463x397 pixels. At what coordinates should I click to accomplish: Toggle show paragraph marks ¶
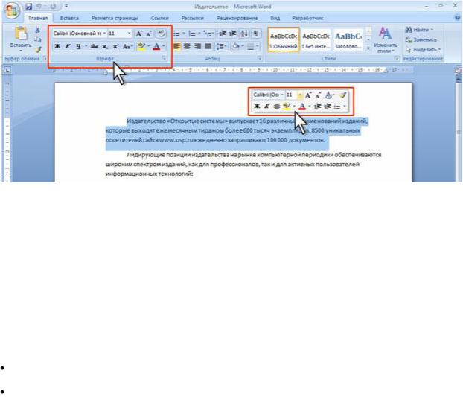(x=256, y=33)
